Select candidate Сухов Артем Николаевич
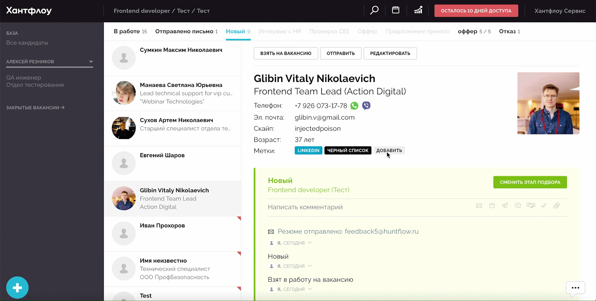Image resolution: width=596 pixels, height=301 pixels. point(172,128)
